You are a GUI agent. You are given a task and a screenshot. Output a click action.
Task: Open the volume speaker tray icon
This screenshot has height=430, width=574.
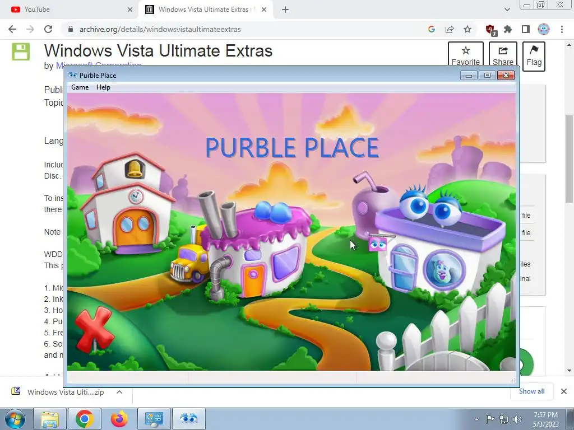(517, 419)
